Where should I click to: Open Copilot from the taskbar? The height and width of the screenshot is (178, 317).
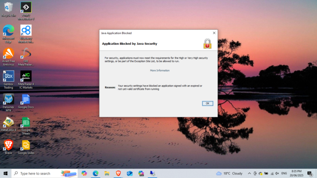pyautogui.click(x=84, y=173)
